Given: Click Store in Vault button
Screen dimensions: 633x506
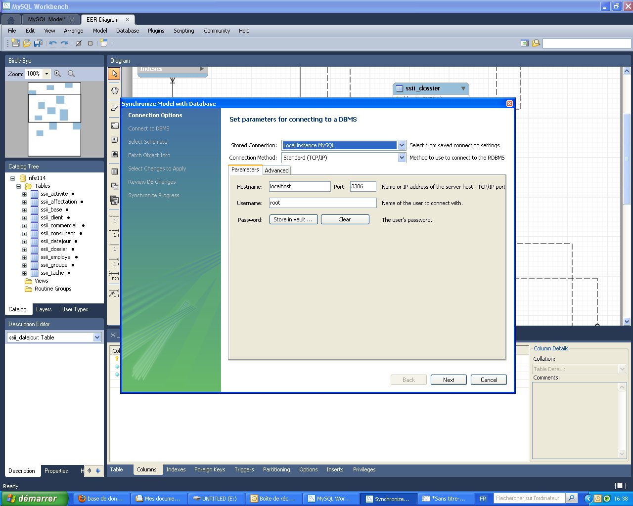Looking at the screenshot, I should tap(293, 219).
